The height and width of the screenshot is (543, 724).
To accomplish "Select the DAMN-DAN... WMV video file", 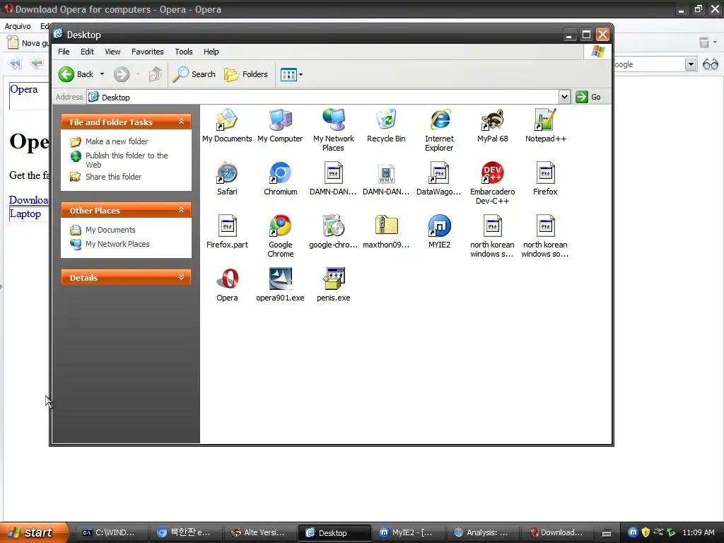I will pyautogui.click(x=386, y=178).
